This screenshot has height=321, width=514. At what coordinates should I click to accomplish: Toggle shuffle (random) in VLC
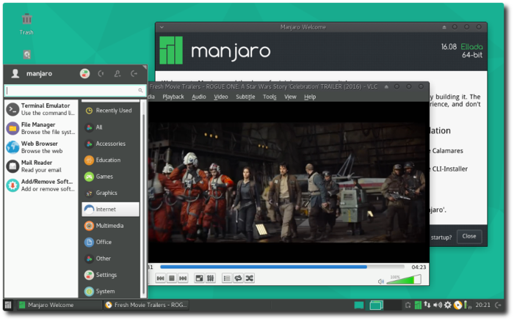(x=250, y=278)
